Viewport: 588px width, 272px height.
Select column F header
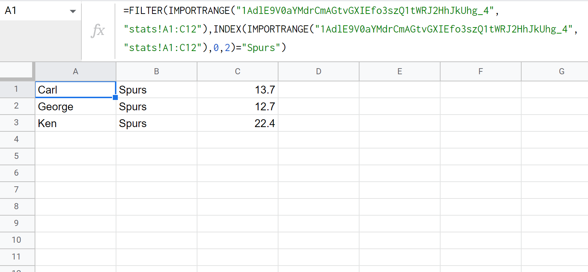[x=481, y=71]
